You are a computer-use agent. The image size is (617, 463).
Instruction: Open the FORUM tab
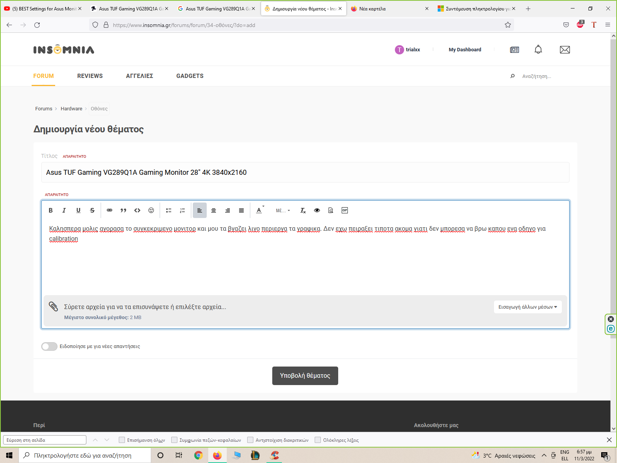point(44,76)
